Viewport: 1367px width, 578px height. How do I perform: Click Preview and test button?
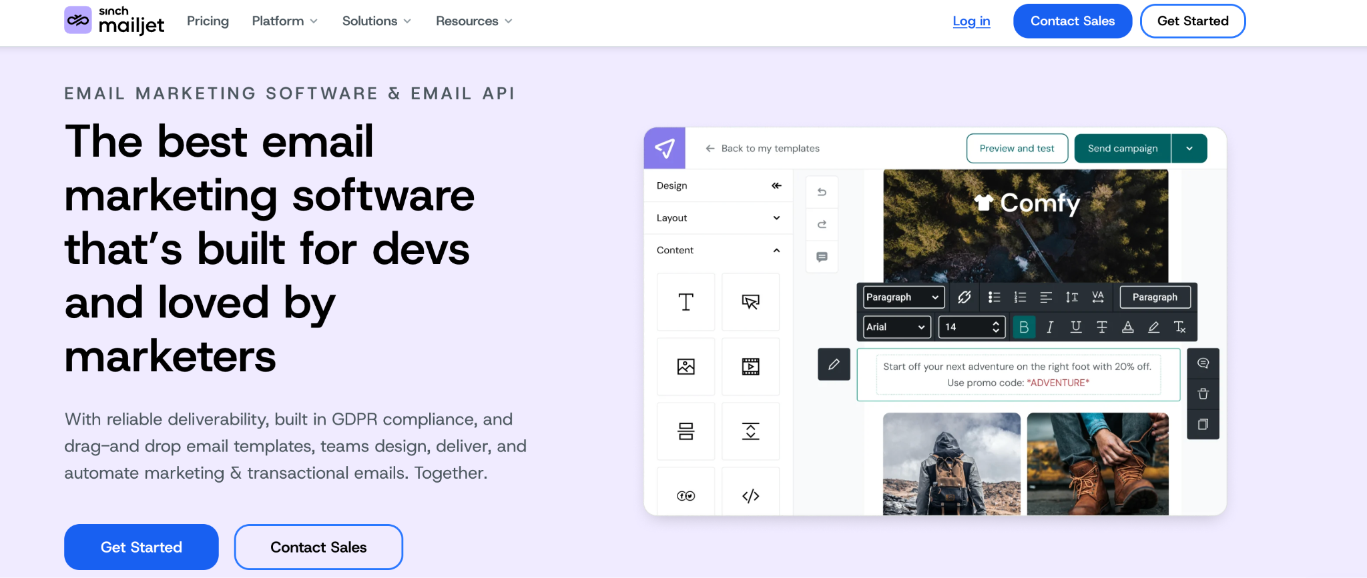tap(1017, 149)
